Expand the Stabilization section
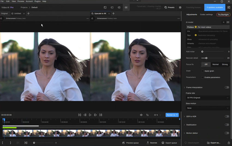The height and width of the screenshot is (146, 232). tap(184, 125)
